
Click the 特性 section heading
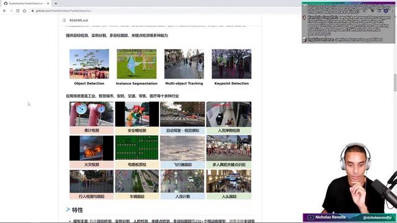pos(77,210)
